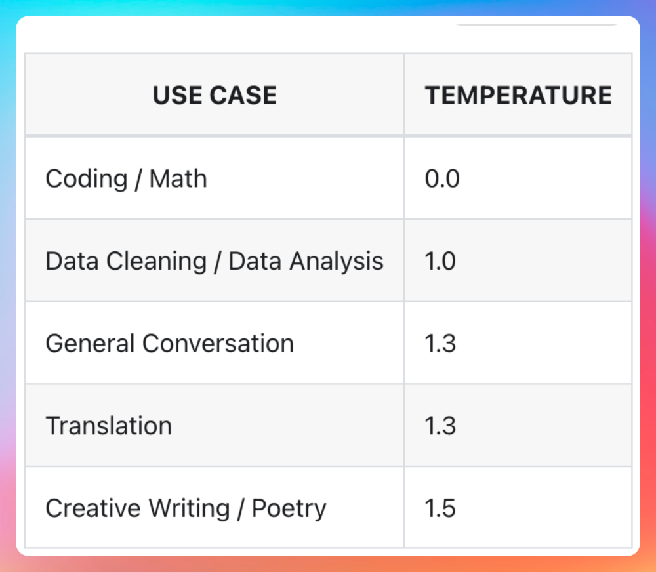Click the Creative Writing text
This screenshot has height=572, width=656.
(138, 508)
